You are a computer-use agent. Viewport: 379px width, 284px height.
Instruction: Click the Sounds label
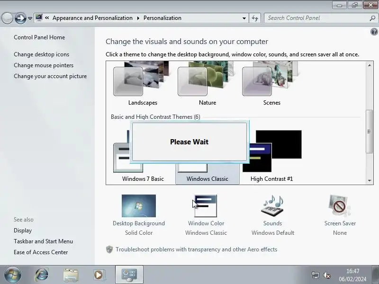pos(272,223)
